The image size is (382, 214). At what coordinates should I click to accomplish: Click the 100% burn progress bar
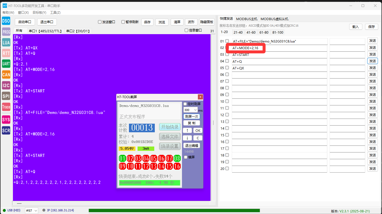tap(149, 183)
